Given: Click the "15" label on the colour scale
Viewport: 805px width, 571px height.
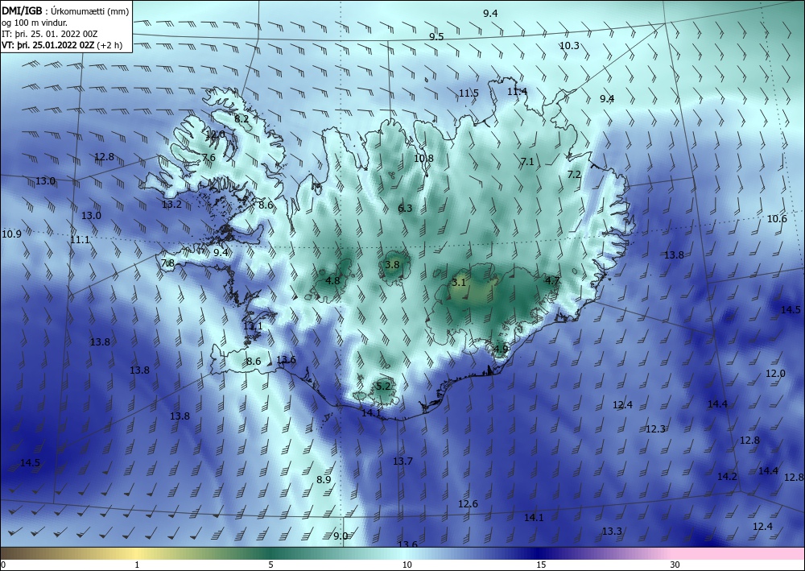Looking at the screenshot, I should click(541, 565).
